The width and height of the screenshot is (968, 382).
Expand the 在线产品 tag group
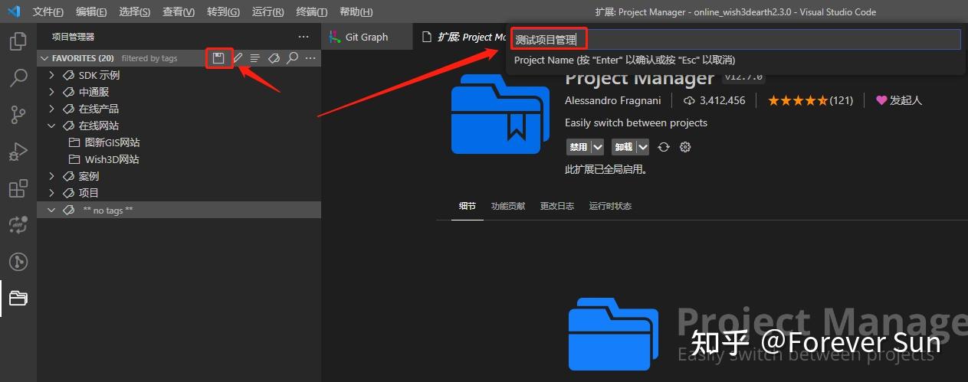(51, 109)
